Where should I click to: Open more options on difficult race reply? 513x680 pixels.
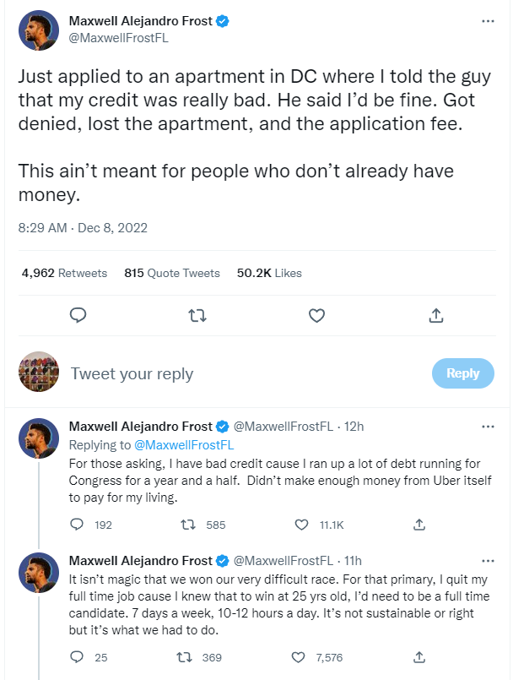point(488,560)
